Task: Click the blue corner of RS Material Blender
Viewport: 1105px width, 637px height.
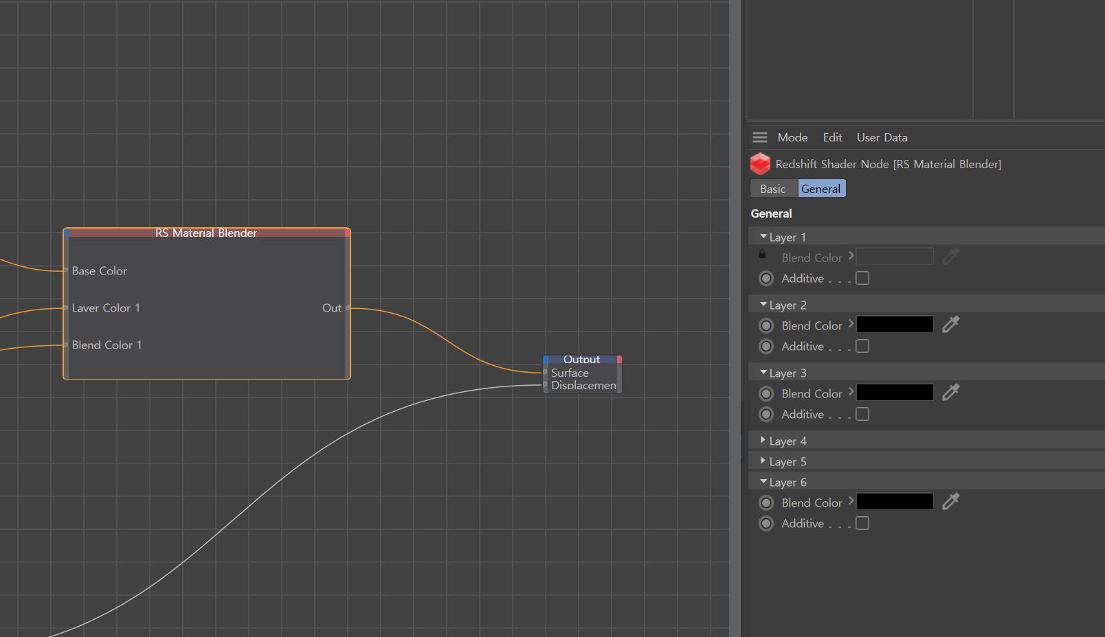Action: point(67,233)
